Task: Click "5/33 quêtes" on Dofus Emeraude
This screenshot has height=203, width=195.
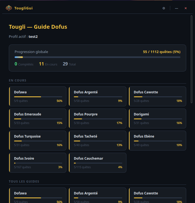Action: [x=22, y=123]
